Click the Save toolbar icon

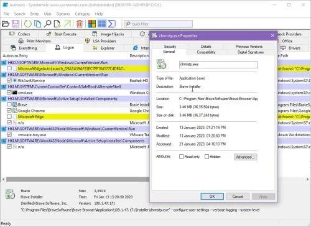tap(16, 24)
